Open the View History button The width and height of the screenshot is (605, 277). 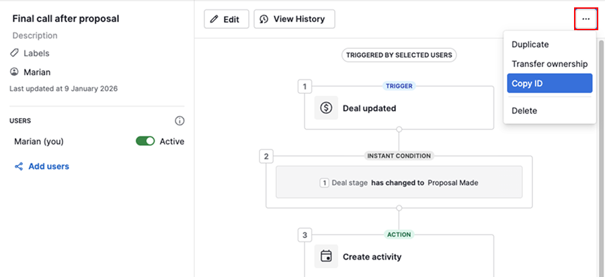294,19
